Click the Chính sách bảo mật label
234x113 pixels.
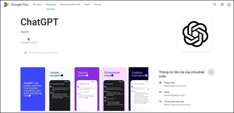174,101
